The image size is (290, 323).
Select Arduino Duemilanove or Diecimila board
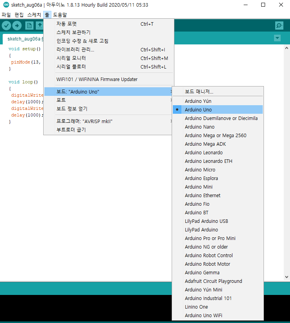coord(218,118)
